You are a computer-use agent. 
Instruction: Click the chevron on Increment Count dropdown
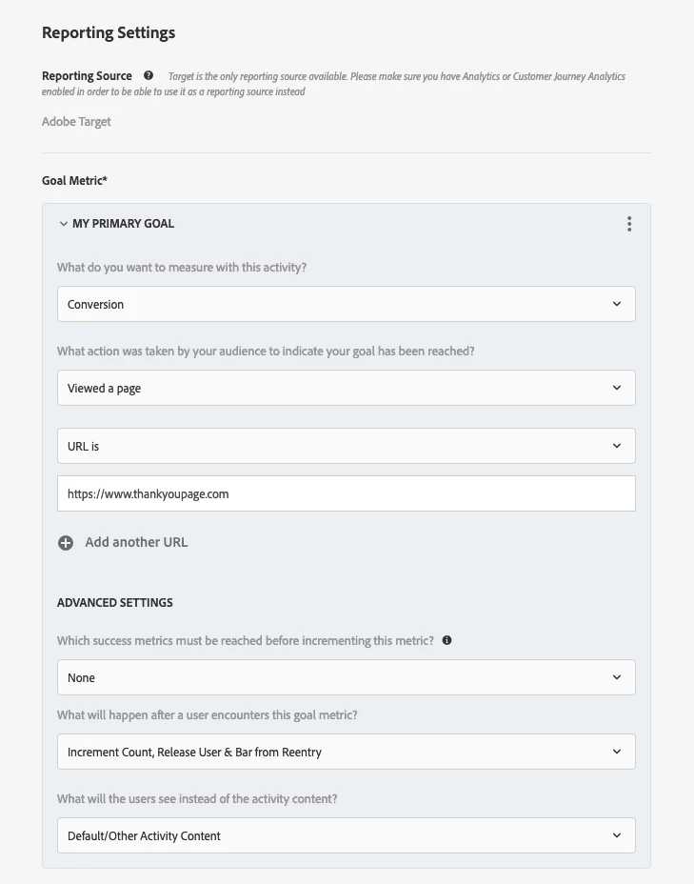pyautogui.click(x=617, y=753)
